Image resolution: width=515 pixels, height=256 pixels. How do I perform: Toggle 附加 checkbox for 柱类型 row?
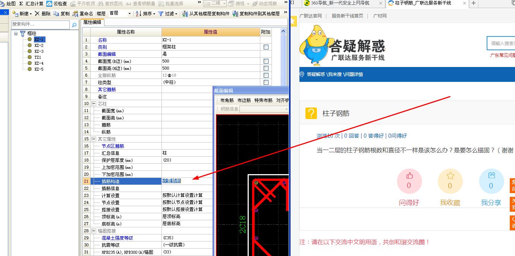point(266,82)
